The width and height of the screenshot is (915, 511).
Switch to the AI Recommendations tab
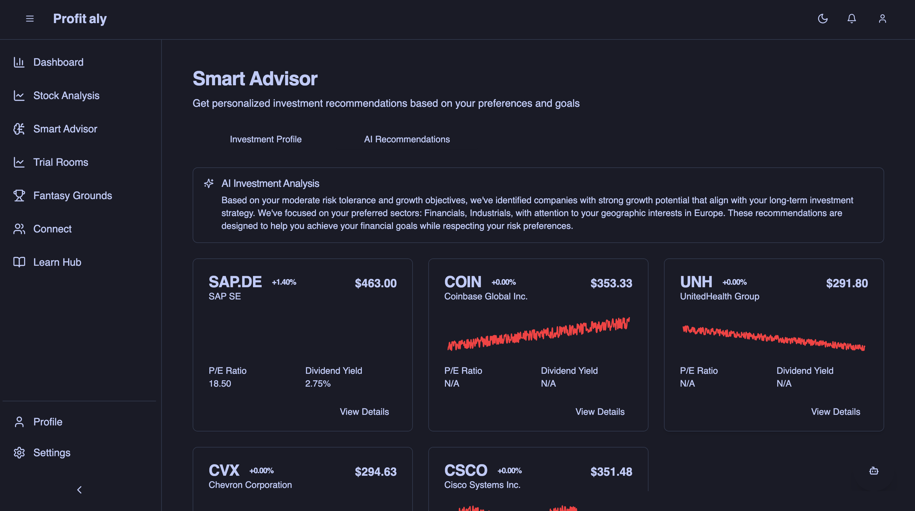[x=407, y=139]
